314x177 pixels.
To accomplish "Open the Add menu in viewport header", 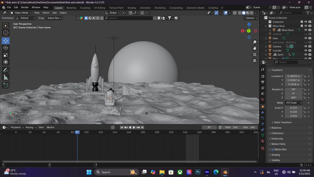I will point(54,13).
